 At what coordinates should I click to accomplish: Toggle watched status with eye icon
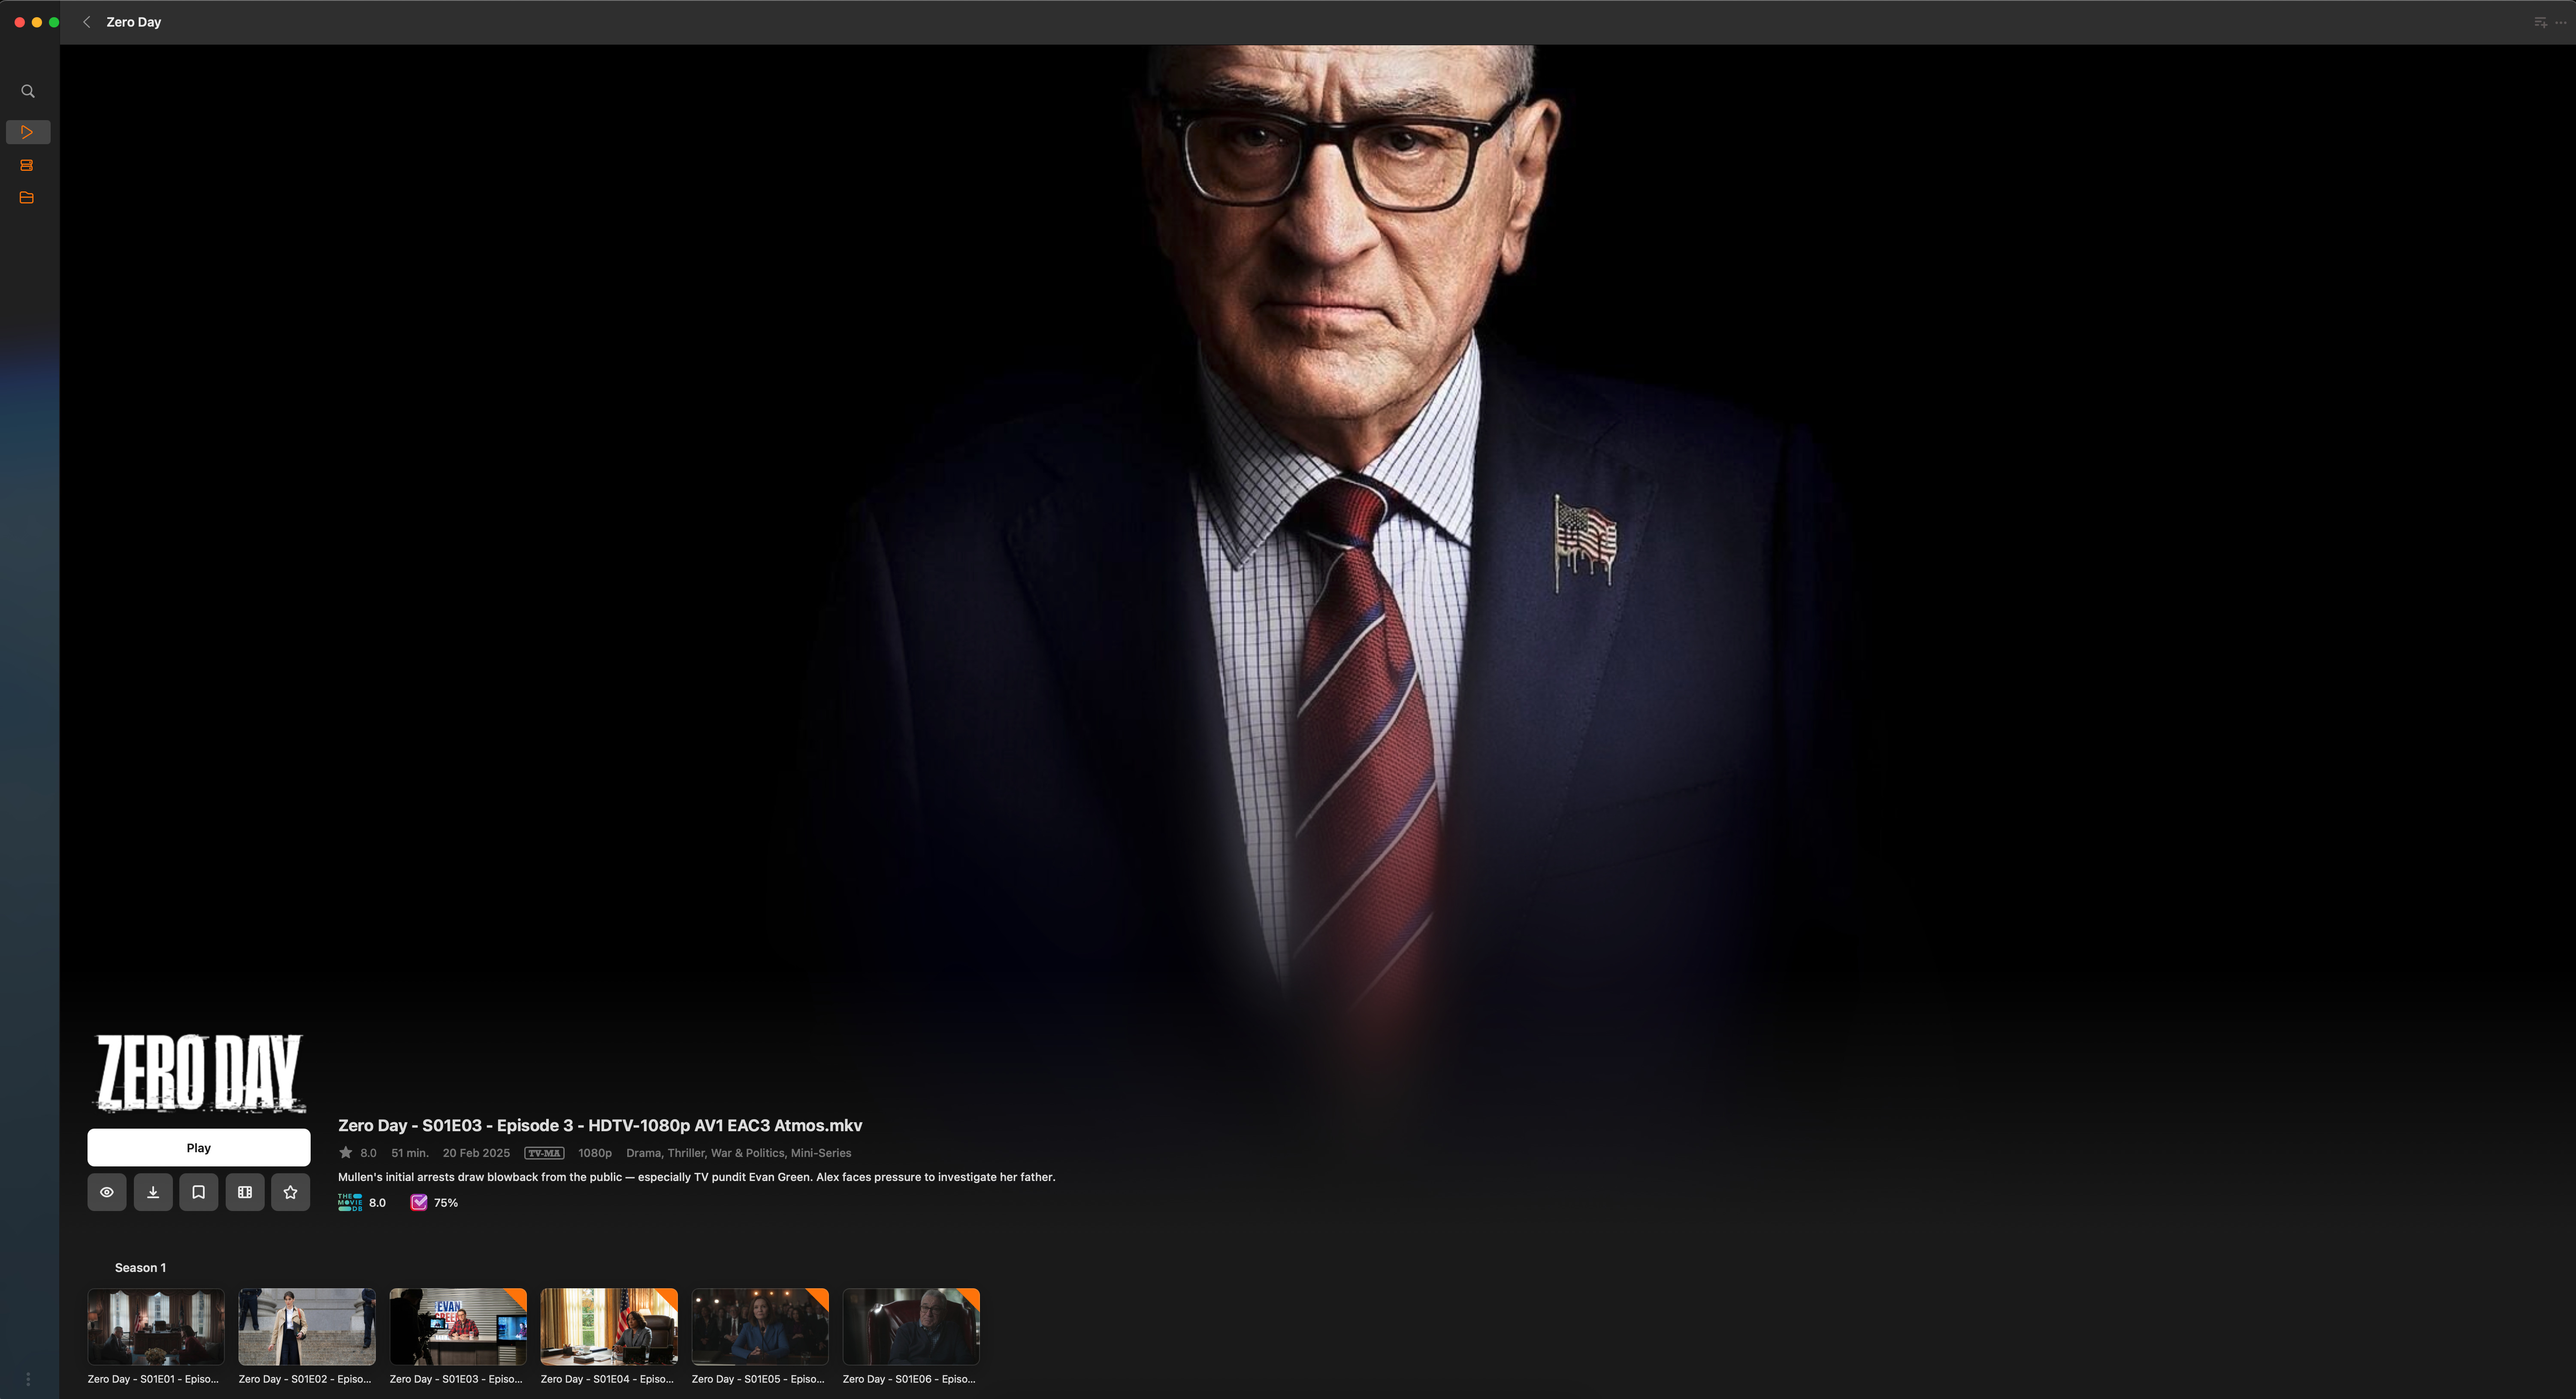(x=107, y=1192)
